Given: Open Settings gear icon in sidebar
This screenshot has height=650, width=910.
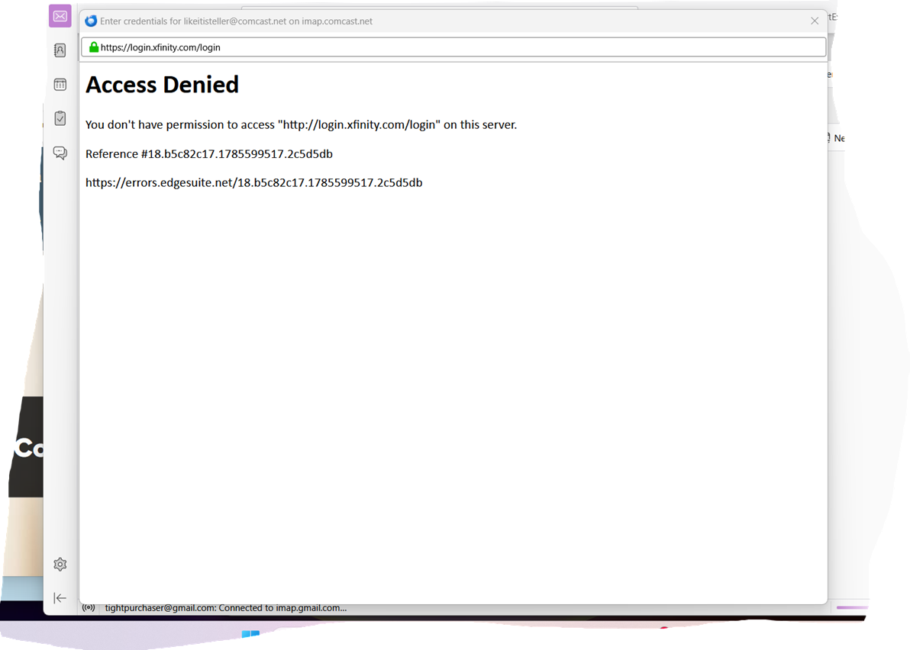Looking at the screenshot, I should [60, 565].
